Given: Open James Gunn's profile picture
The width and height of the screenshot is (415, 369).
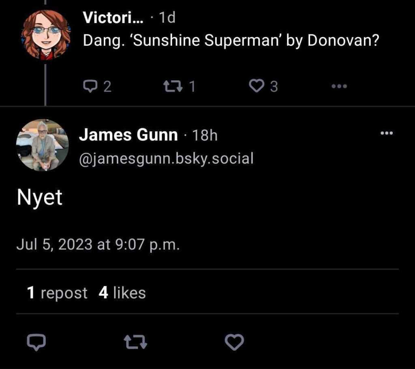Looking at the screenshot, I should pos(42,145).
